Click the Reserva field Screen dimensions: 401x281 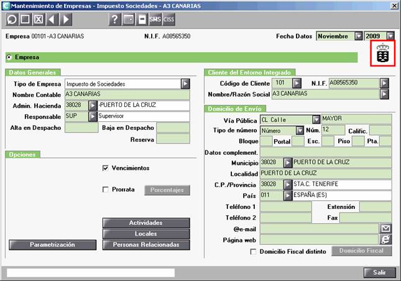(x=173, y=139)
